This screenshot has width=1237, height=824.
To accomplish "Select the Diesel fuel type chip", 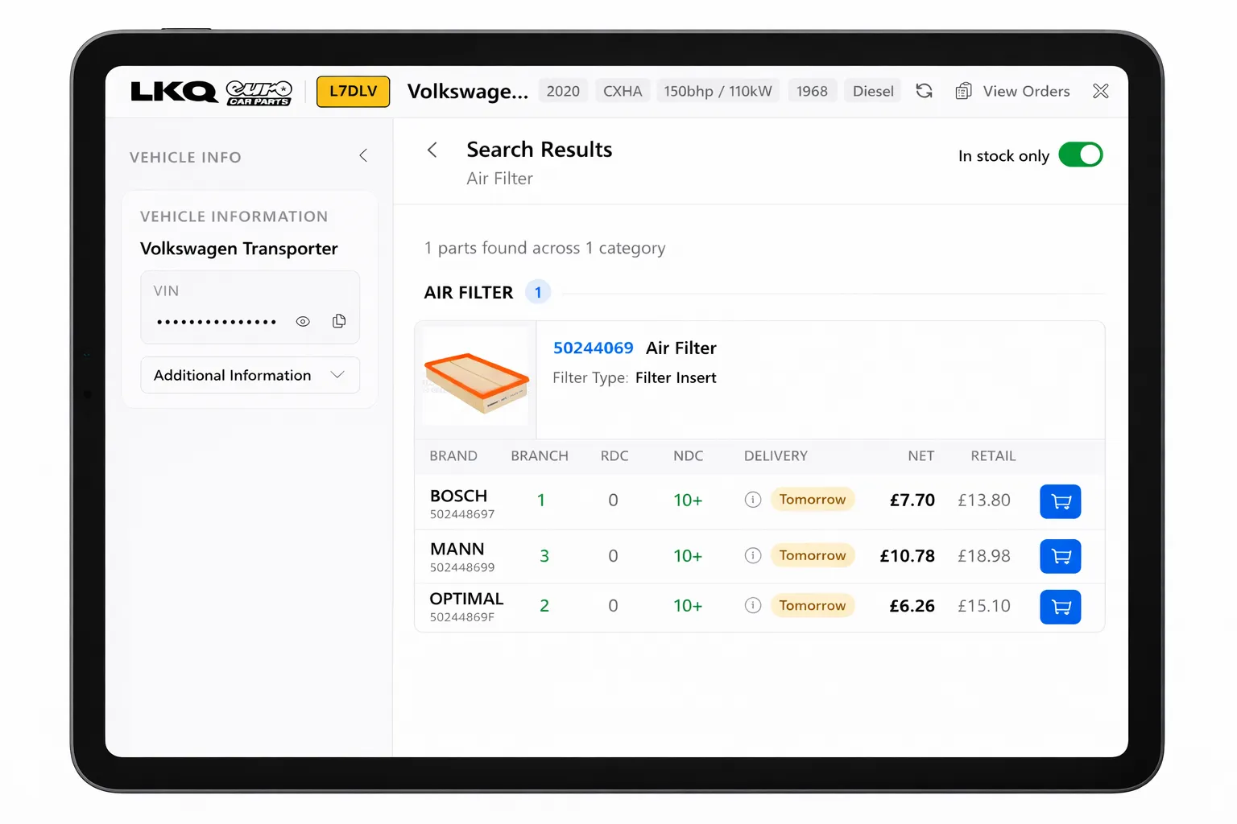I will click(872, 90).
